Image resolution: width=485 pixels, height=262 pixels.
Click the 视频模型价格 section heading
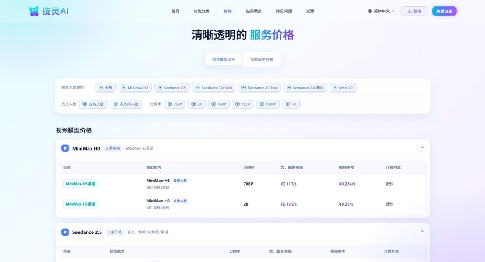[x=74, y=130]
